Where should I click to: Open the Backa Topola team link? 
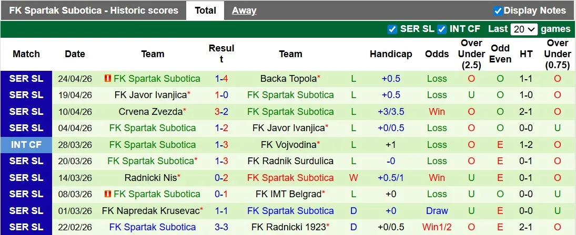(x=289, y=79)
